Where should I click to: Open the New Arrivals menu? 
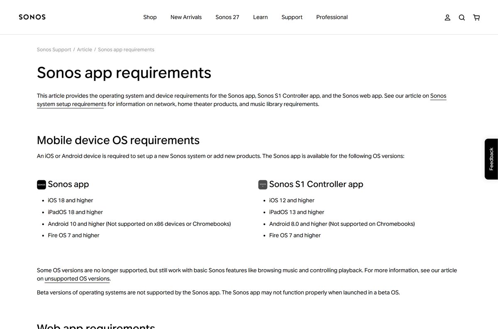(x=186, y=17)
